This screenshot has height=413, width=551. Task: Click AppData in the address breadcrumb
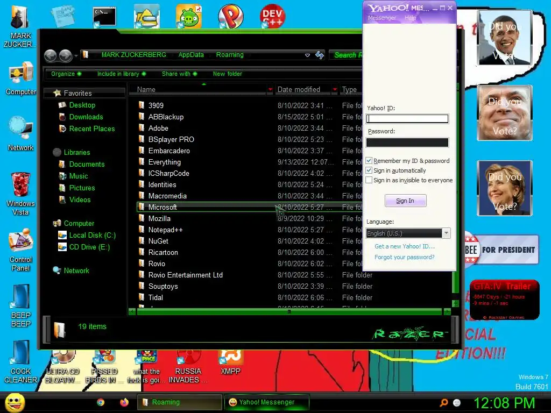tap(191, 55)
